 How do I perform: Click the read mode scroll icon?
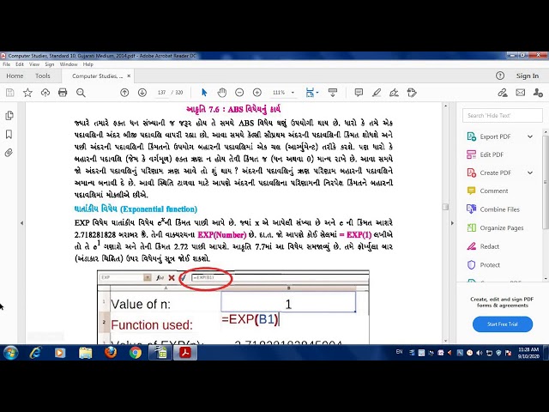[333, 93]
